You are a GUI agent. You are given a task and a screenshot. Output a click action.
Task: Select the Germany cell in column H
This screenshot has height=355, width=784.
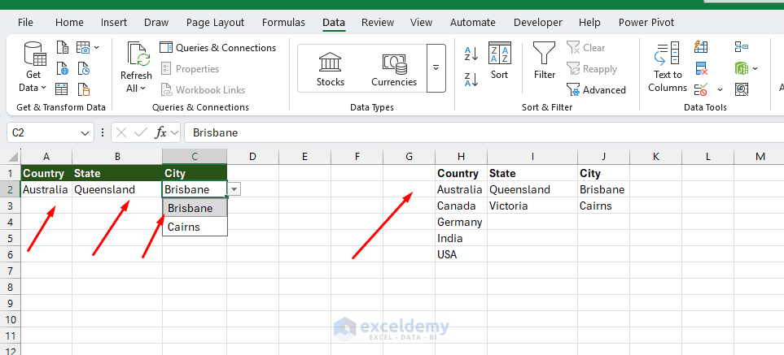click(x=461, y=223)
